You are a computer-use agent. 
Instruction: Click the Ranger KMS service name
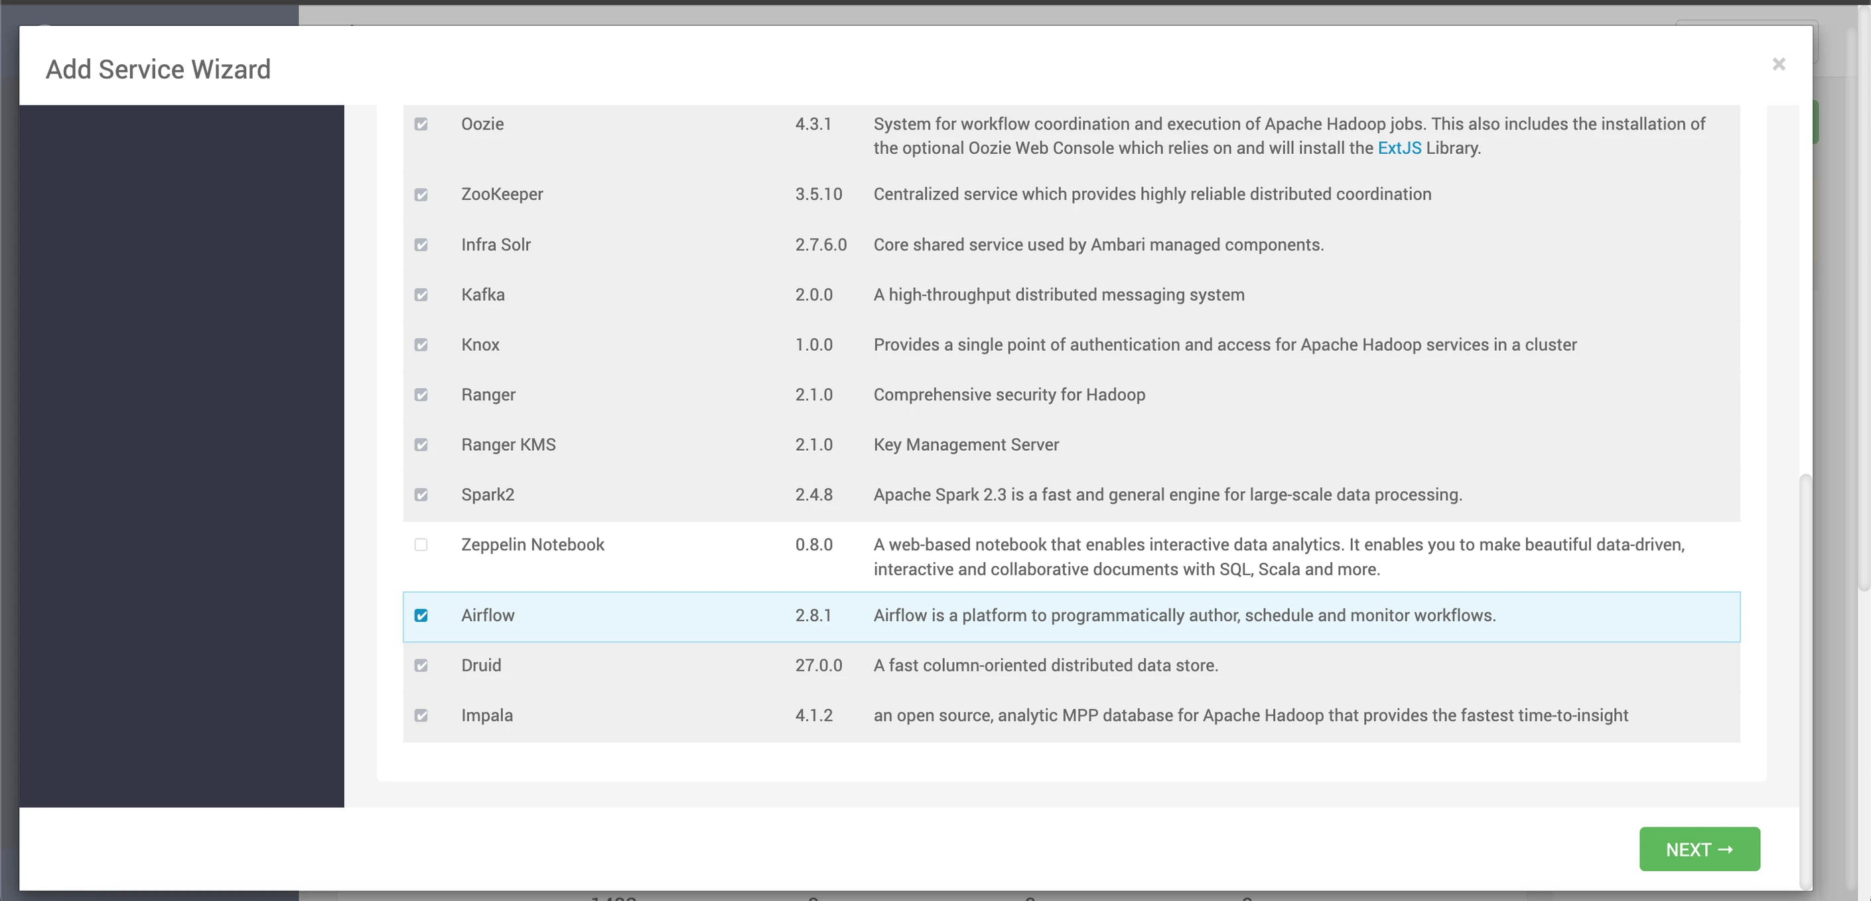[508, 445]
